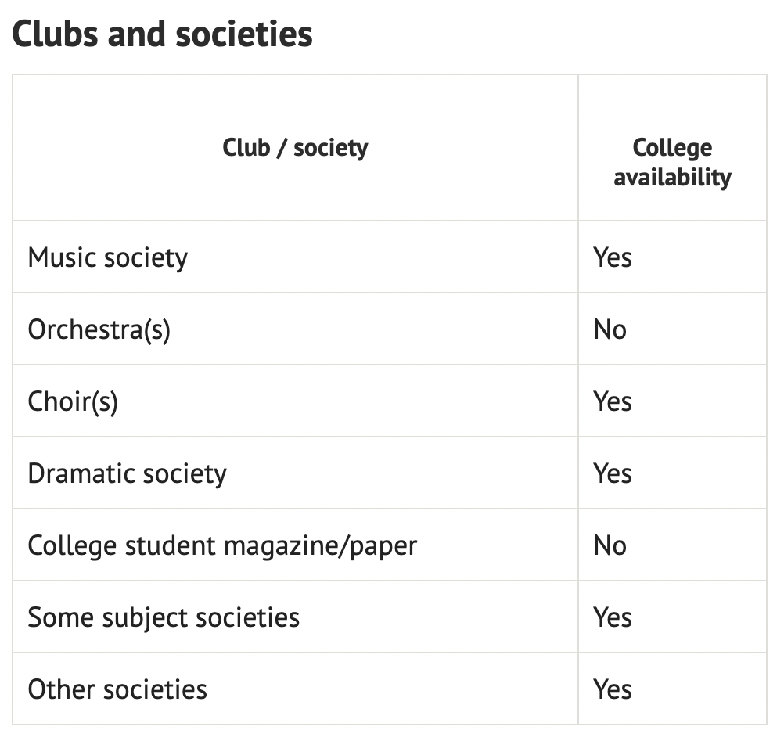
Task: Select the Club / society column header
Action: pos(295,147)
